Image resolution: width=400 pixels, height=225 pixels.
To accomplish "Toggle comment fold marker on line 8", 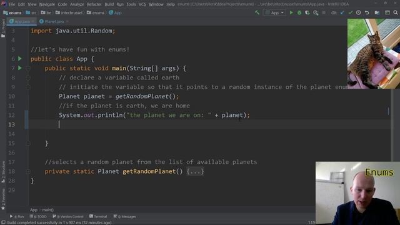I will [28, 77].
